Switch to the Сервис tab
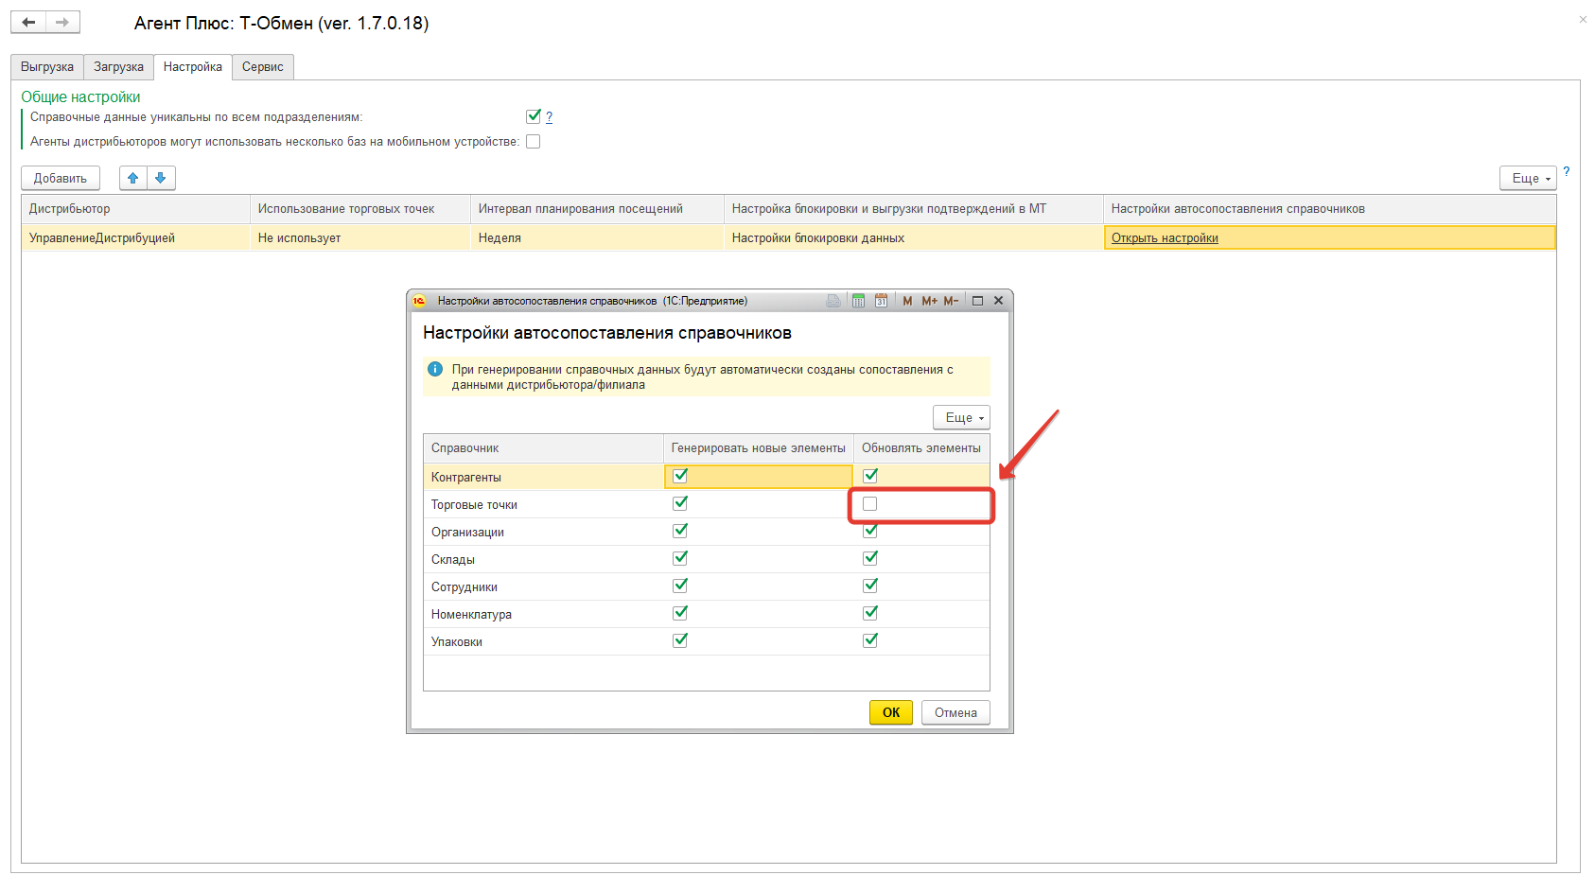This screenshot has height=875, width=1595. [263, 67]
